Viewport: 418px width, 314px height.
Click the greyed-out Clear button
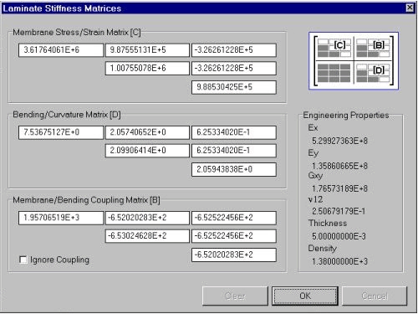click(x=235, y=296)
